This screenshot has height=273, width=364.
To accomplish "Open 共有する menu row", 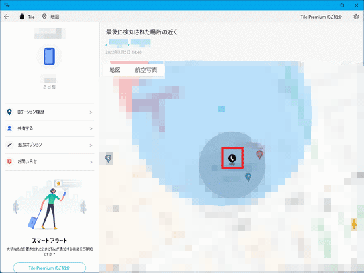I will [50, 128].
